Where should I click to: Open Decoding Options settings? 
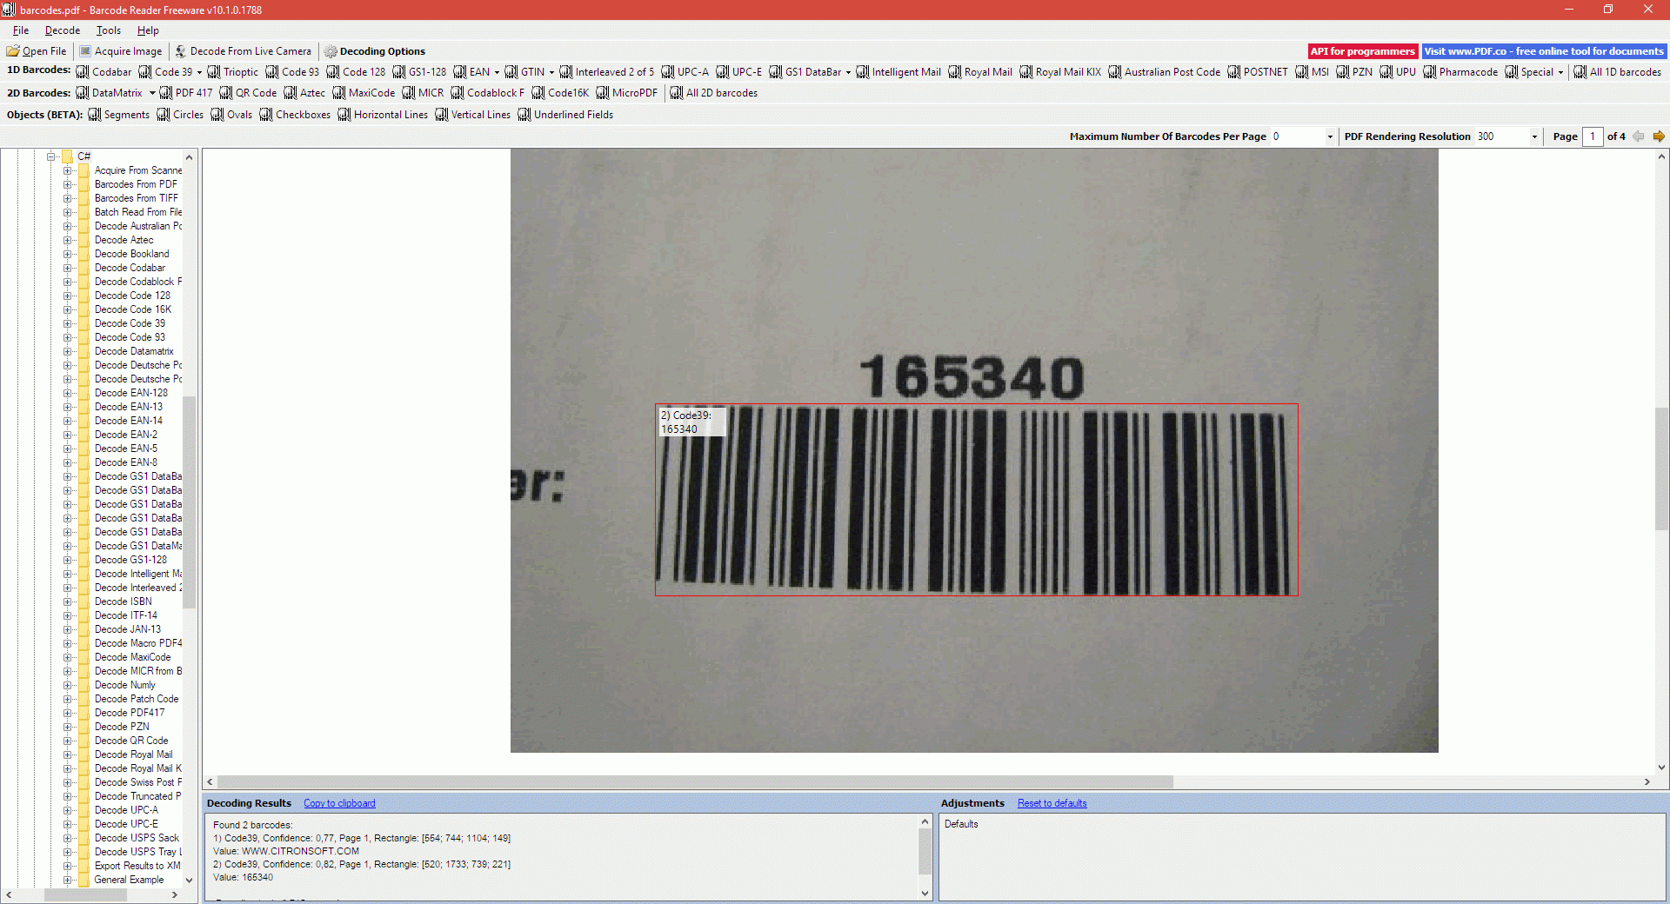(374, 50)
